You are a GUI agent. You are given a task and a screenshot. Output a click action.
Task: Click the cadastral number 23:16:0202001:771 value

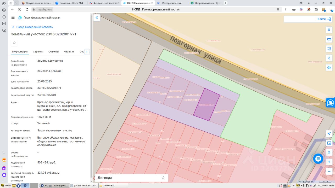pos(49,88)
